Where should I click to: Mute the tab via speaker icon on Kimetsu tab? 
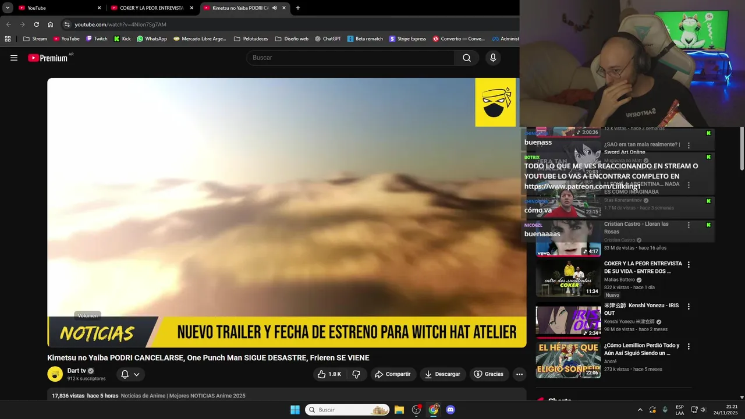pyautogui.click(x=275, y=8)
